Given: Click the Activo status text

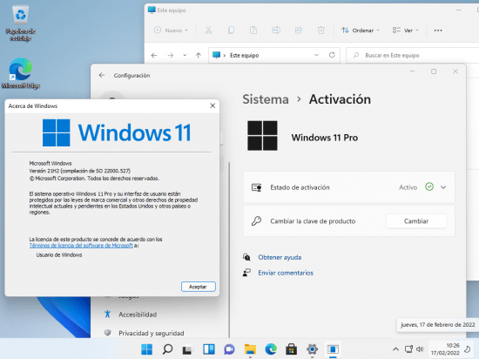Looking at the screenshot, I should [408, 187].
